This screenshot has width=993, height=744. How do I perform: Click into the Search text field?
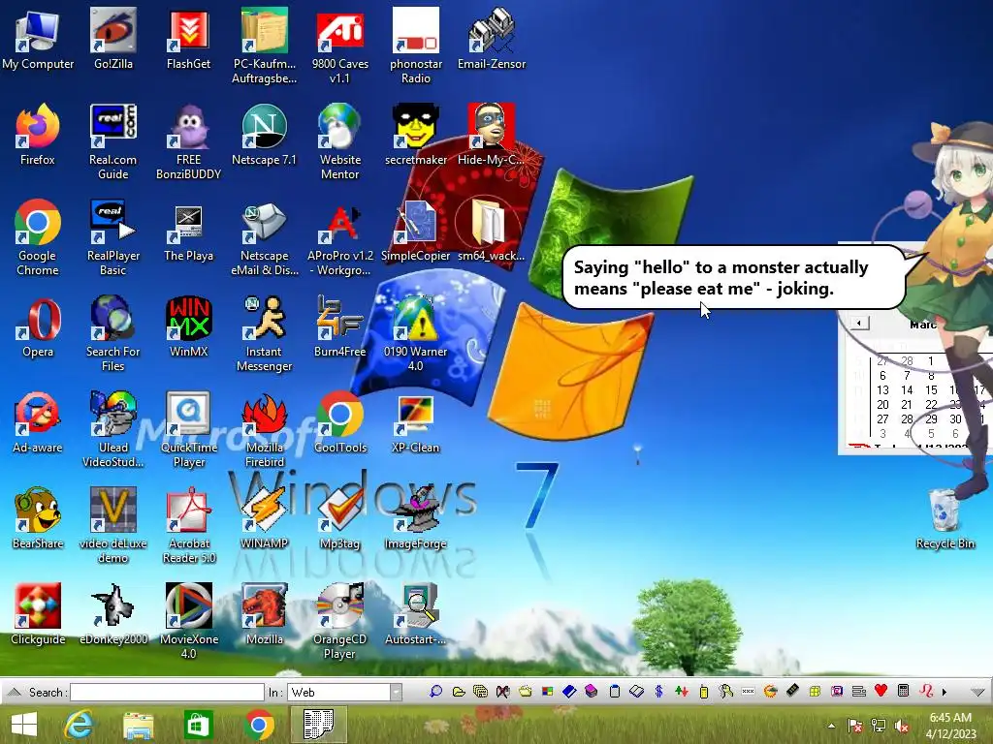[167, 692]
